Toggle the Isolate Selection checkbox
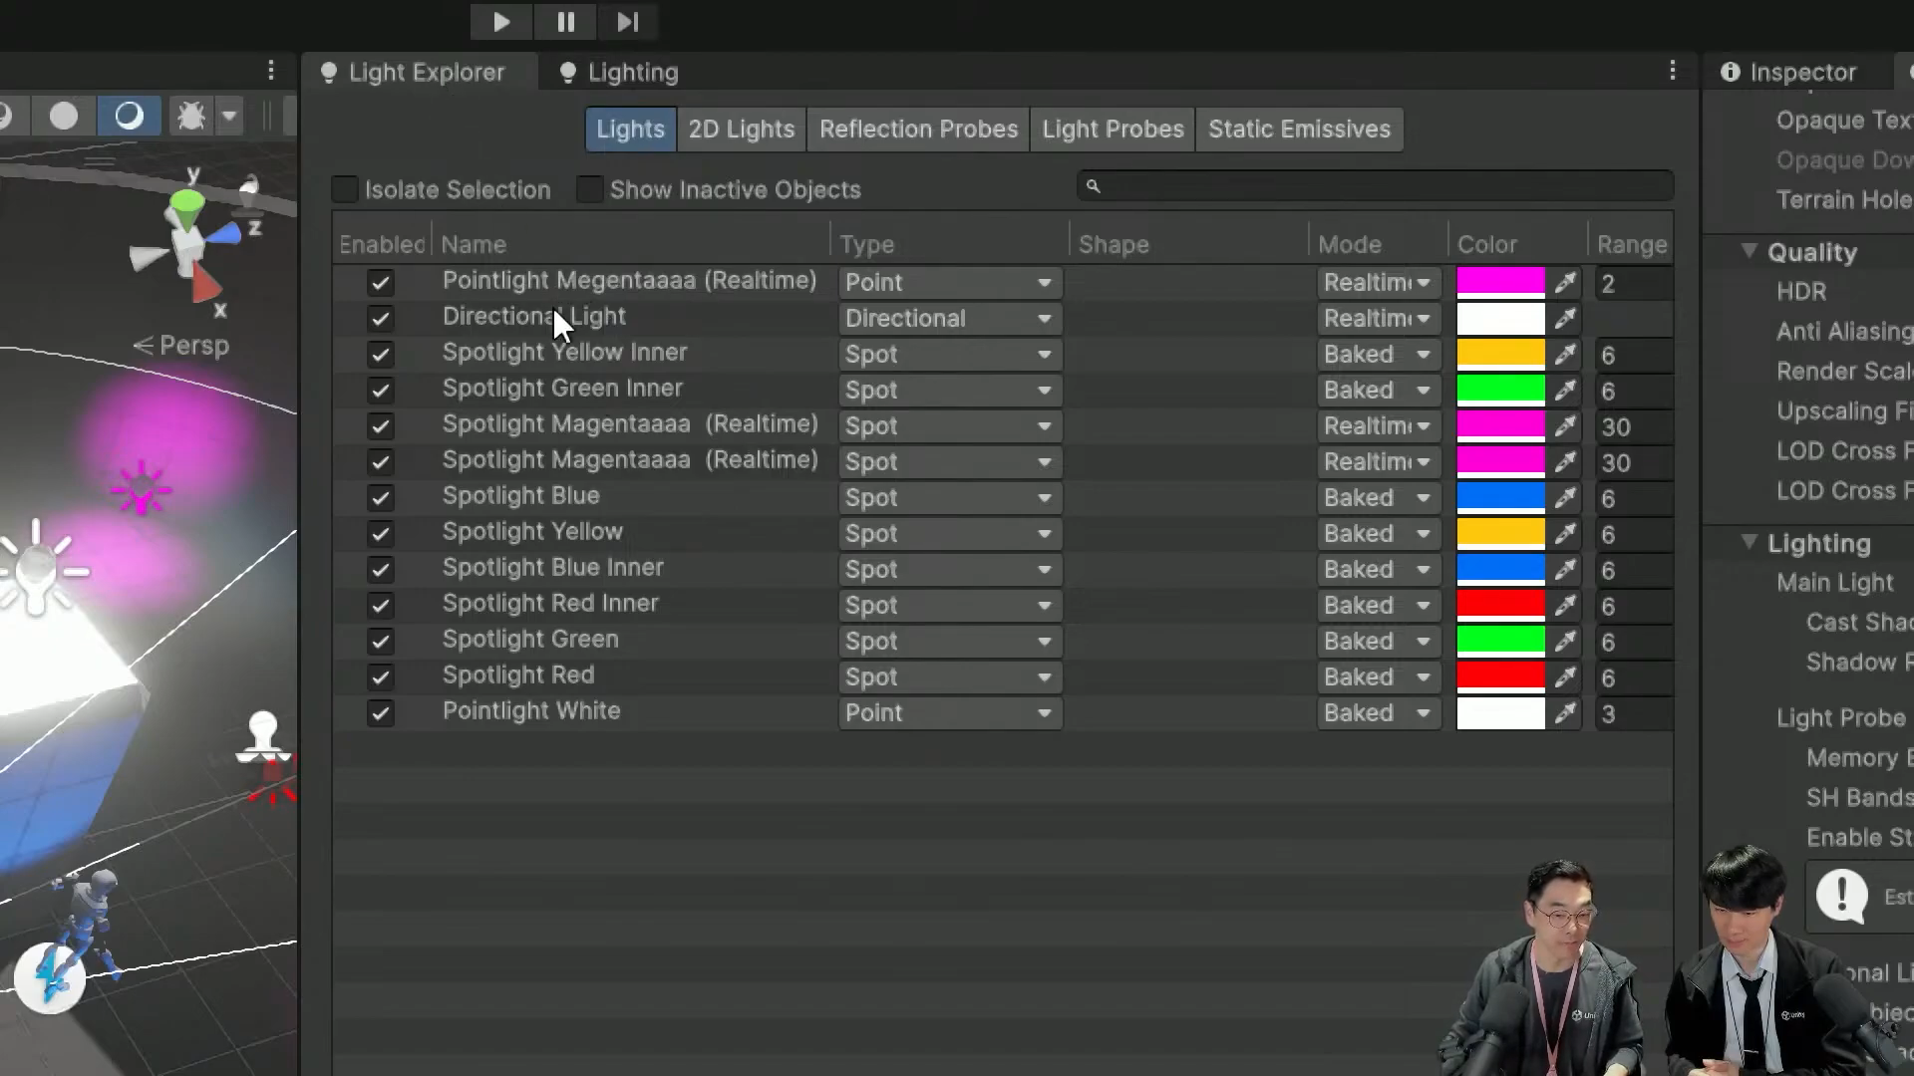Image resolution: width=1914 pixels, height=1076 pixels. tap(345, 189)
